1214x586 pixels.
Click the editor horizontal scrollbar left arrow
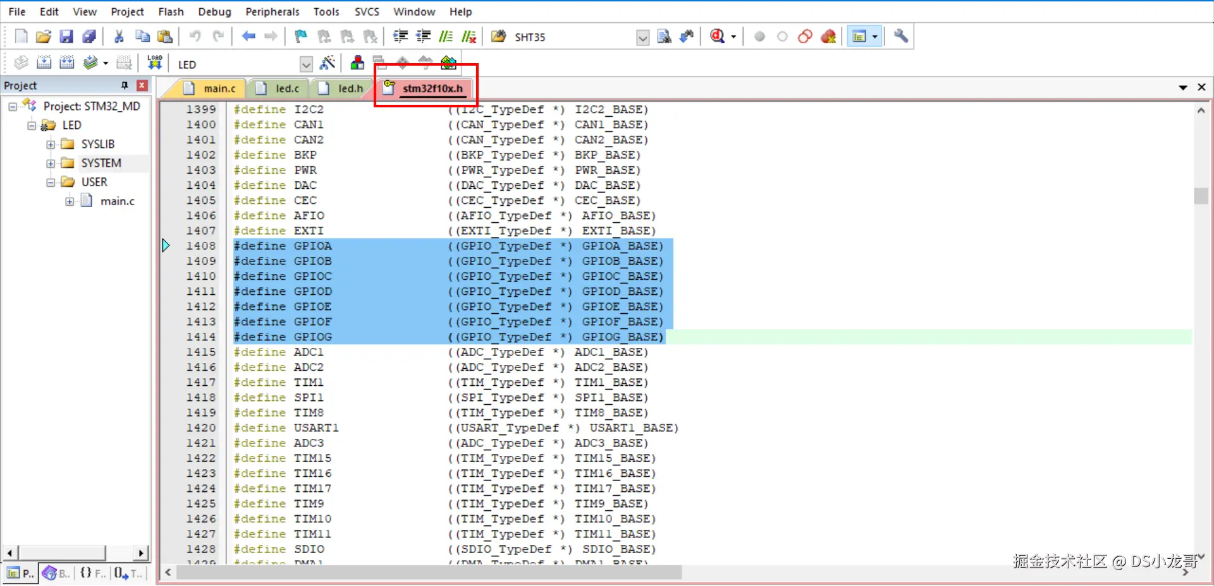(x=168, y=573)
